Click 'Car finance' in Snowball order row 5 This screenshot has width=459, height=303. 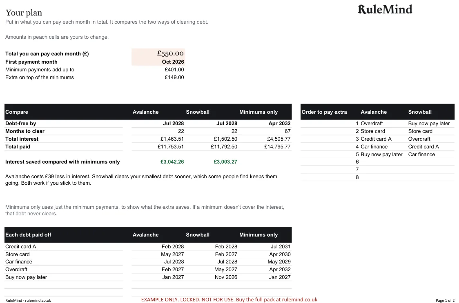click(x=421, y=154)
